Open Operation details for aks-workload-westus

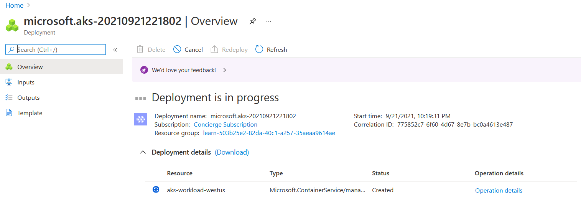[x=499, y=190]
